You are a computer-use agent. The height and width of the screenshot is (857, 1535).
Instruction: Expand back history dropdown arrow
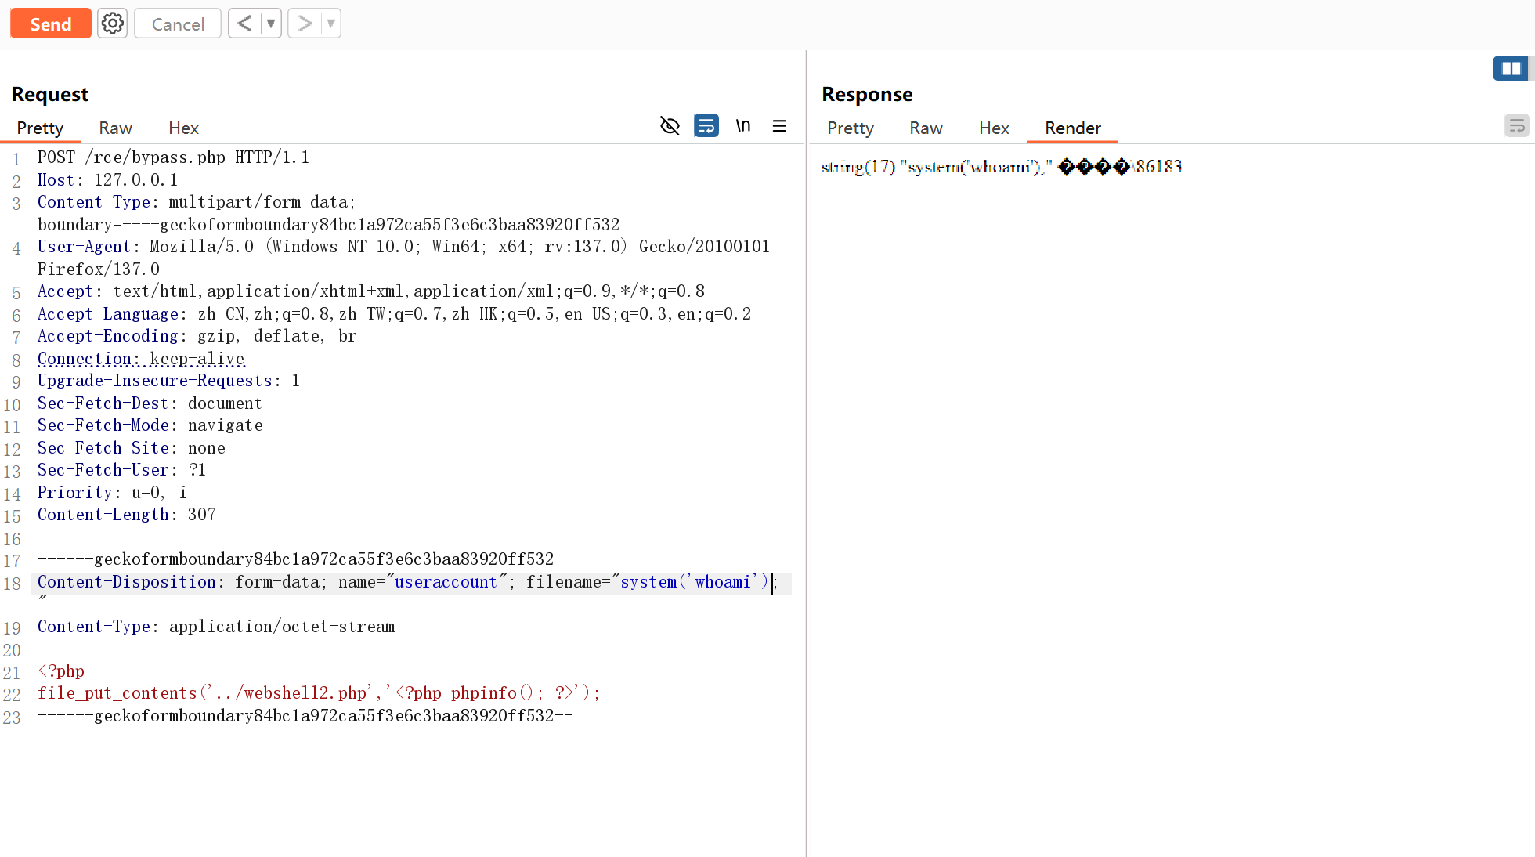point(271,24)
